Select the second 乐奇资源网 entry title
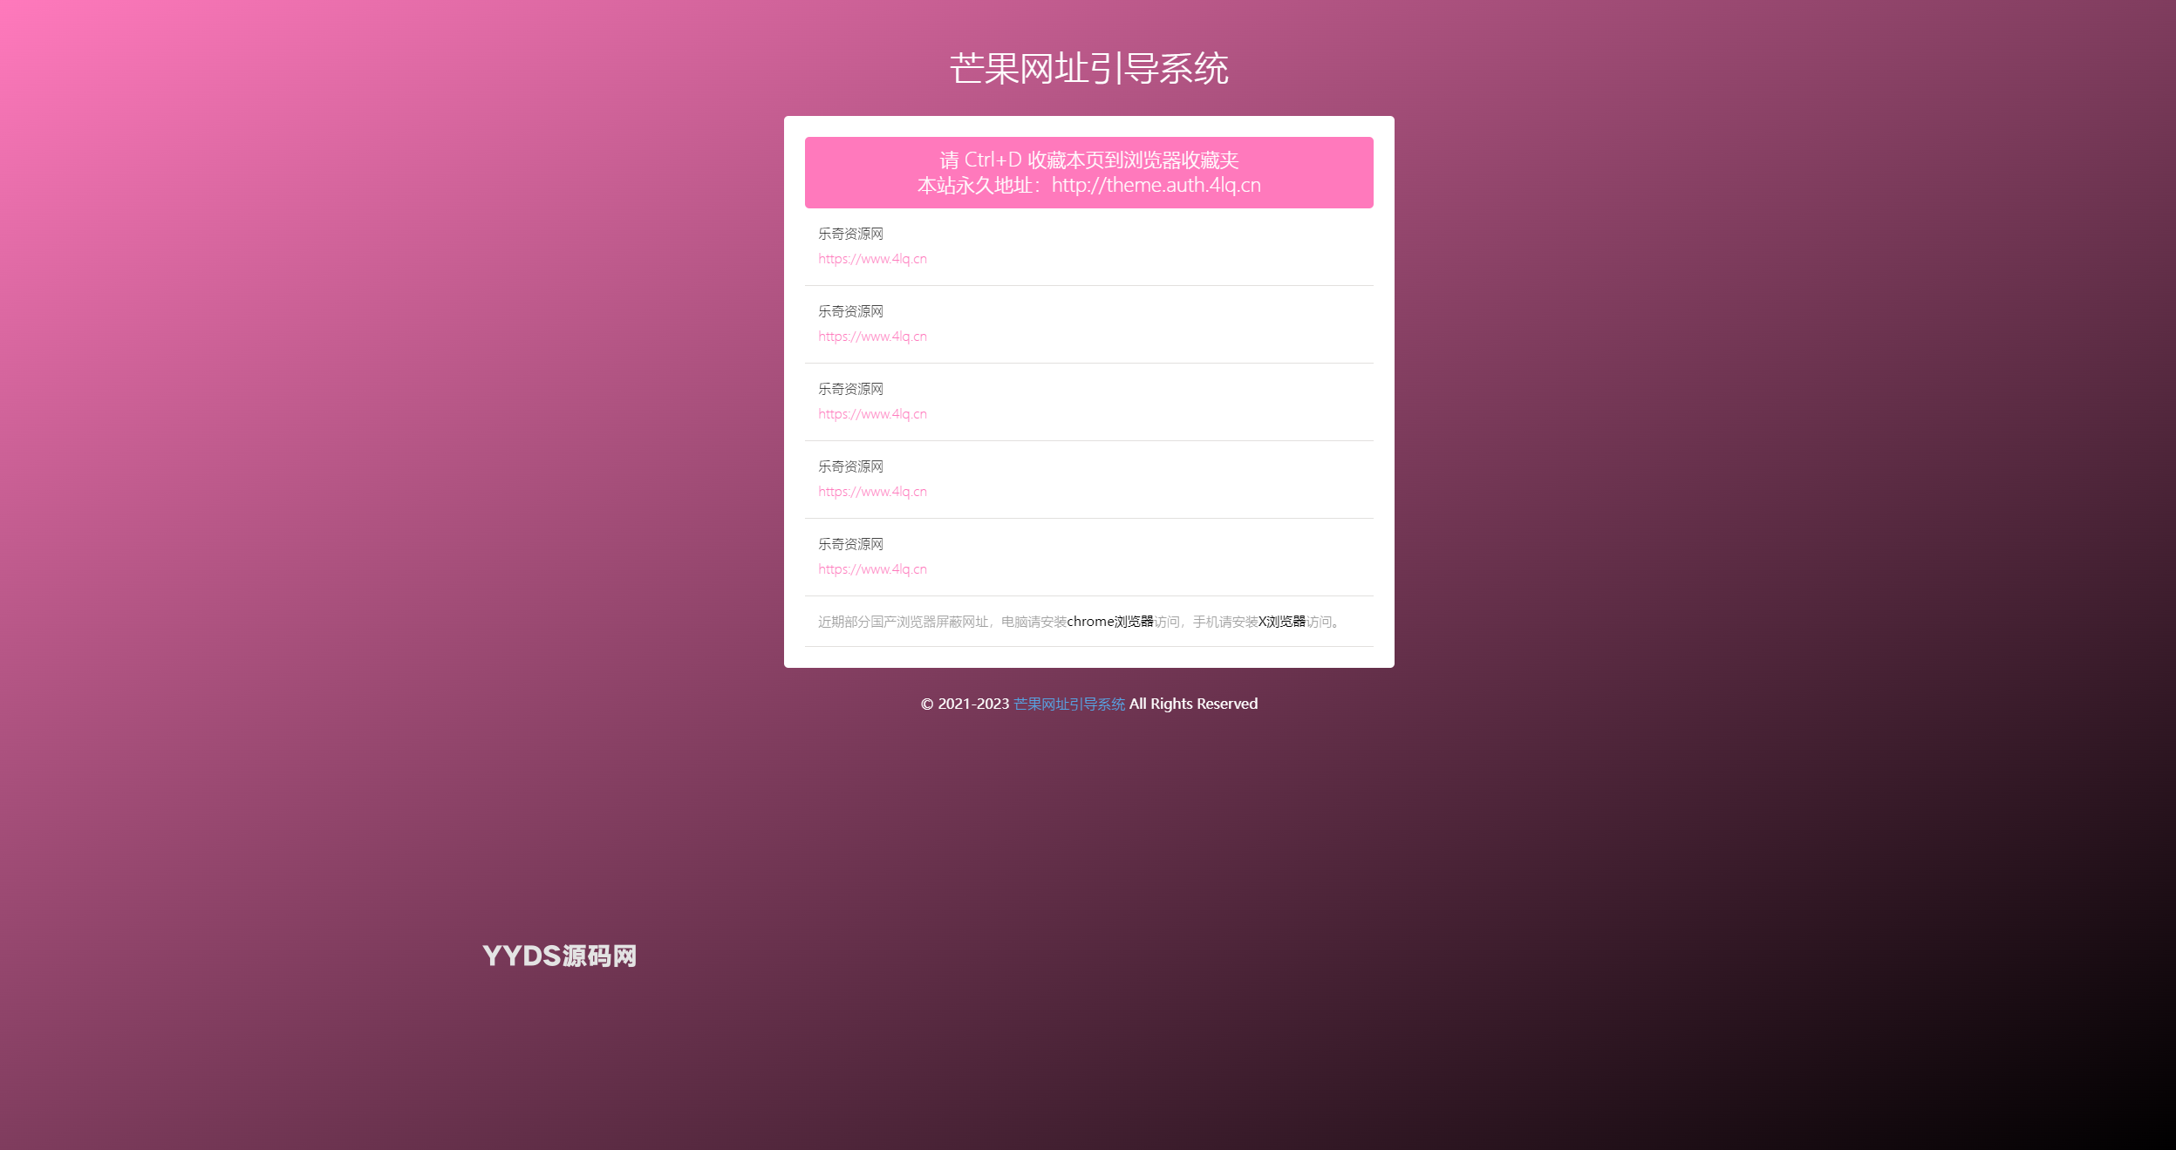 coord(850,311)
